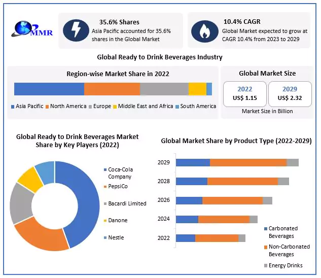Click the North America legend marker
Image resolution: width=321 pixels, height=278 pixels.
(48, 107)
